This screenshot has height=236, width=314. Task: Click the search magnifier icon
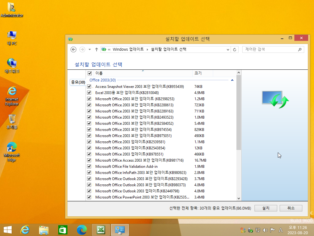point(300,49)
